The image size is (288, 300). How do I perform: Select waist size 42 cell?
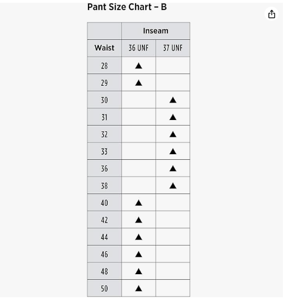104,220
